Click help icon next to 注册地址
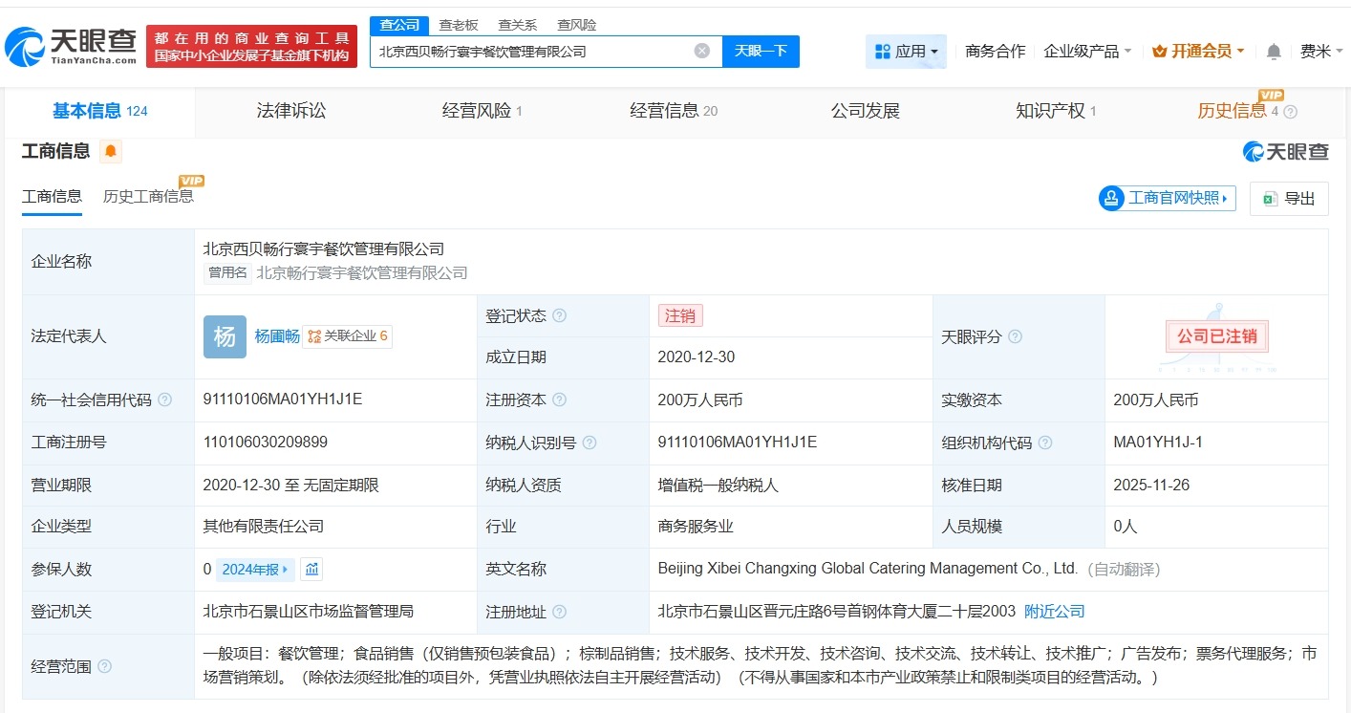Screen dimensions: 1351x713 (559, 612)
